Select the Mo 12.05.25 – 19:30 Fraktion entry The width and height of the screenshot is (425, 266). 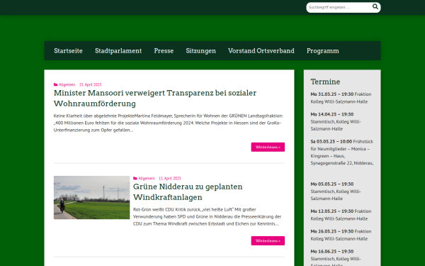click(341, 215)
